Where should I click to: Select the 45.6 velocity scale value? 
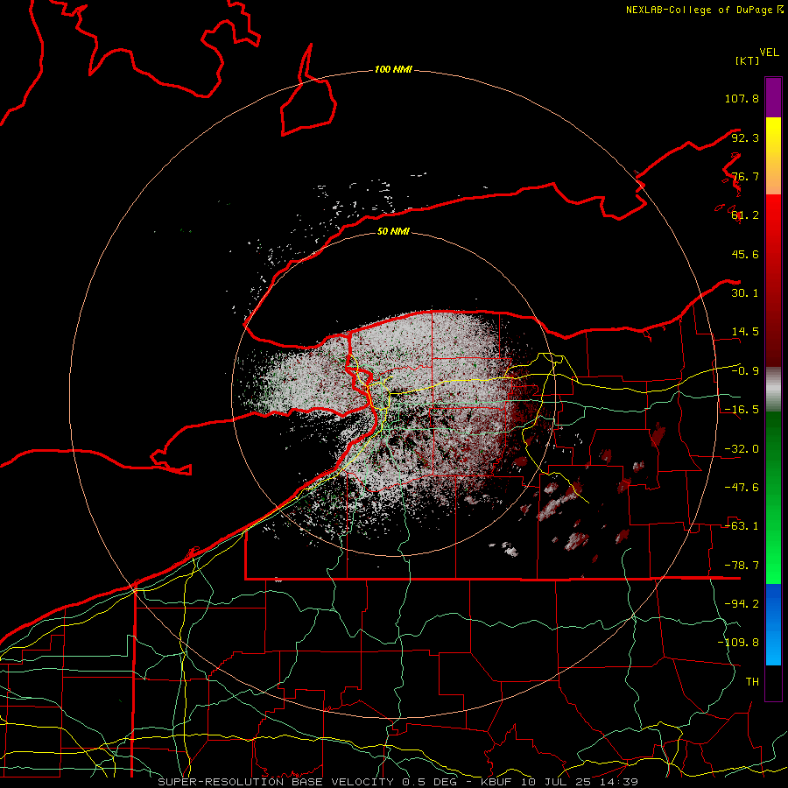point(745,254)
